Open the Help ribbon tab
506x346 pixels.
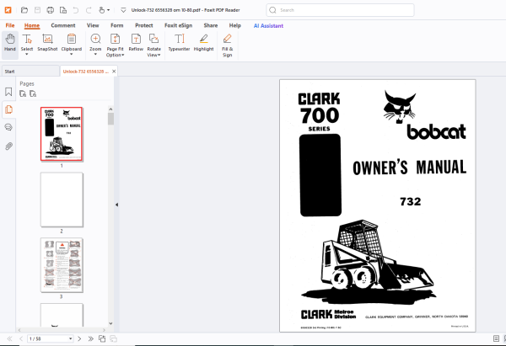(235, 25)
